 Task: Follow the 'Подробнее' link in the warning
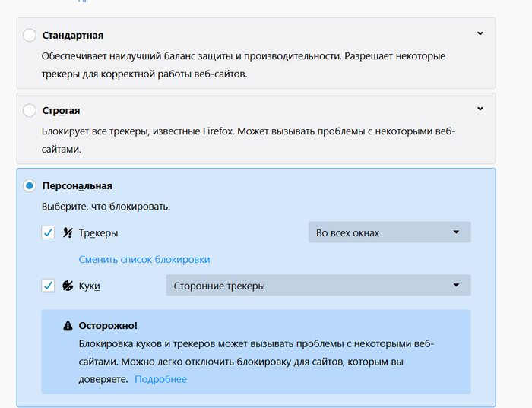pos(160,379)
